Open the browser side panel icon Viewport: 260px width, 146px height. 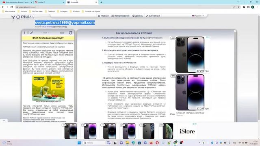(248, 7)
